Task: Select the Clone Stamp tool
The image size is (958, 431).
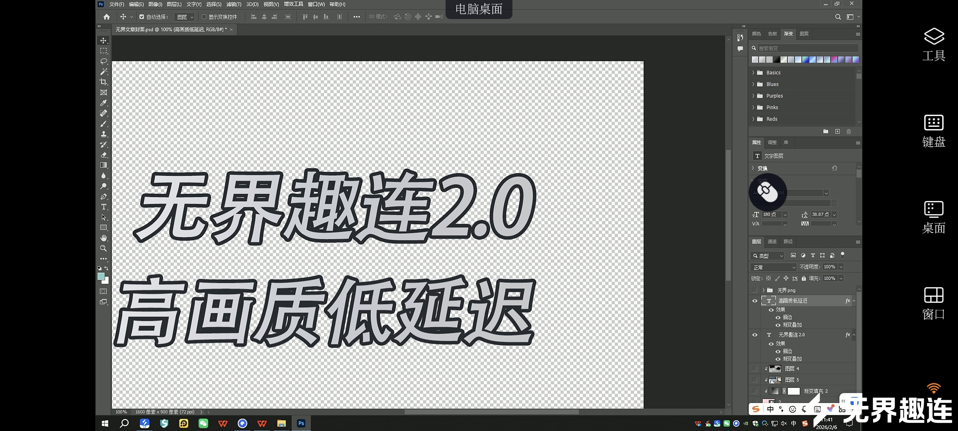Action: point(103,134)
